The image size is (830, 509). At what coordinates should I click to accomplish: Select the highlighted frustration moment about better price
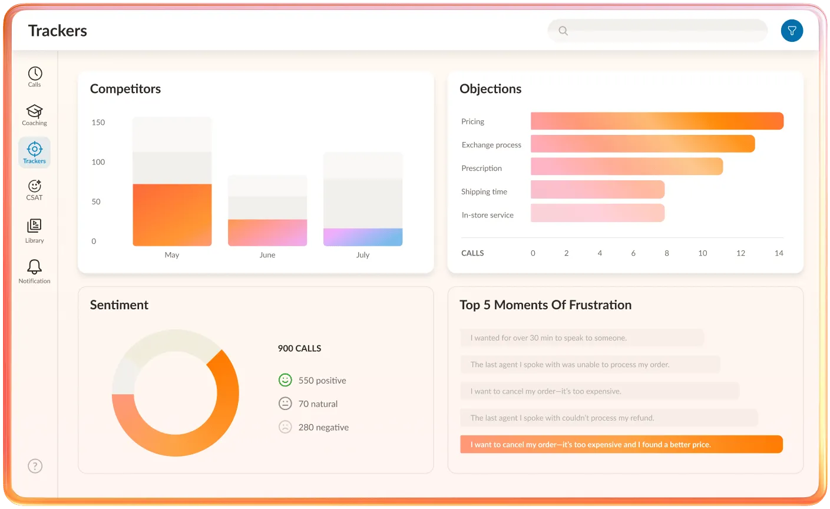tap(621, 444)
